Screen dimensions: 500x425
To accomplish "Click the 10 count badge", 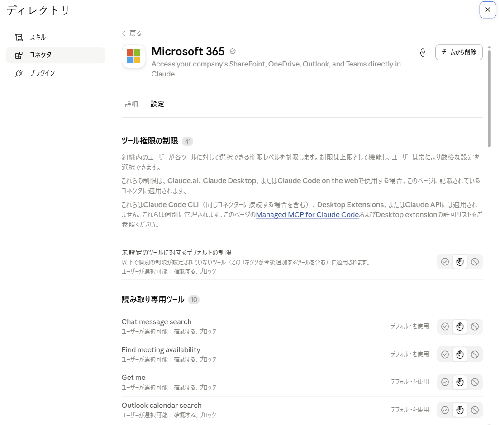I will coord(194,300).
